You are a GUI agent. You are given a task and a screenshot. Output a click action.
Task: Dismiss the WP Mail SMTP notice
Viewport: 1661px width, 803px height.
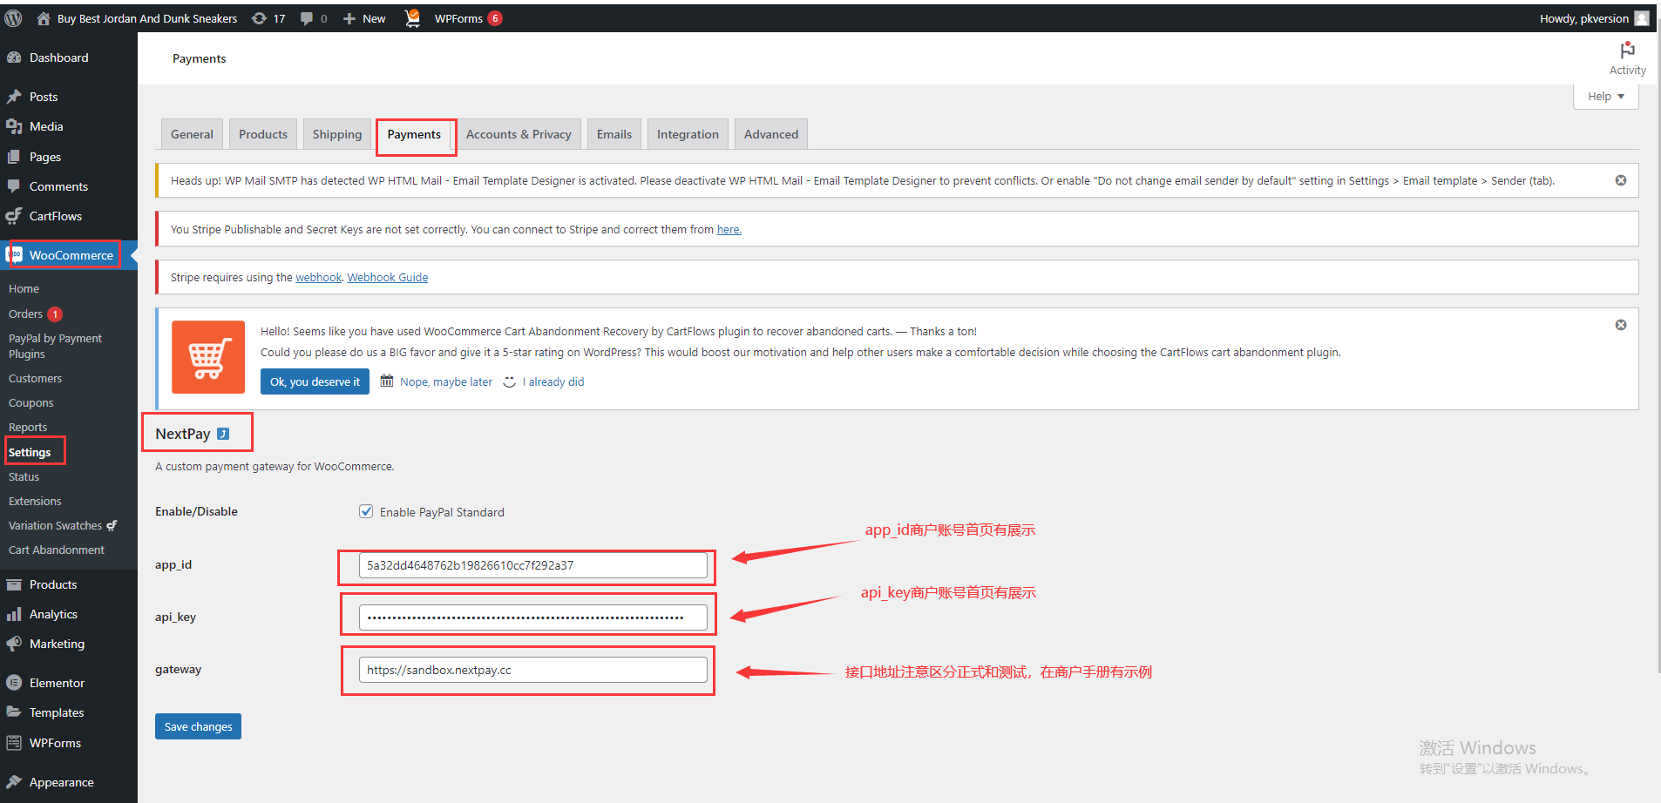pos(1621,180)
